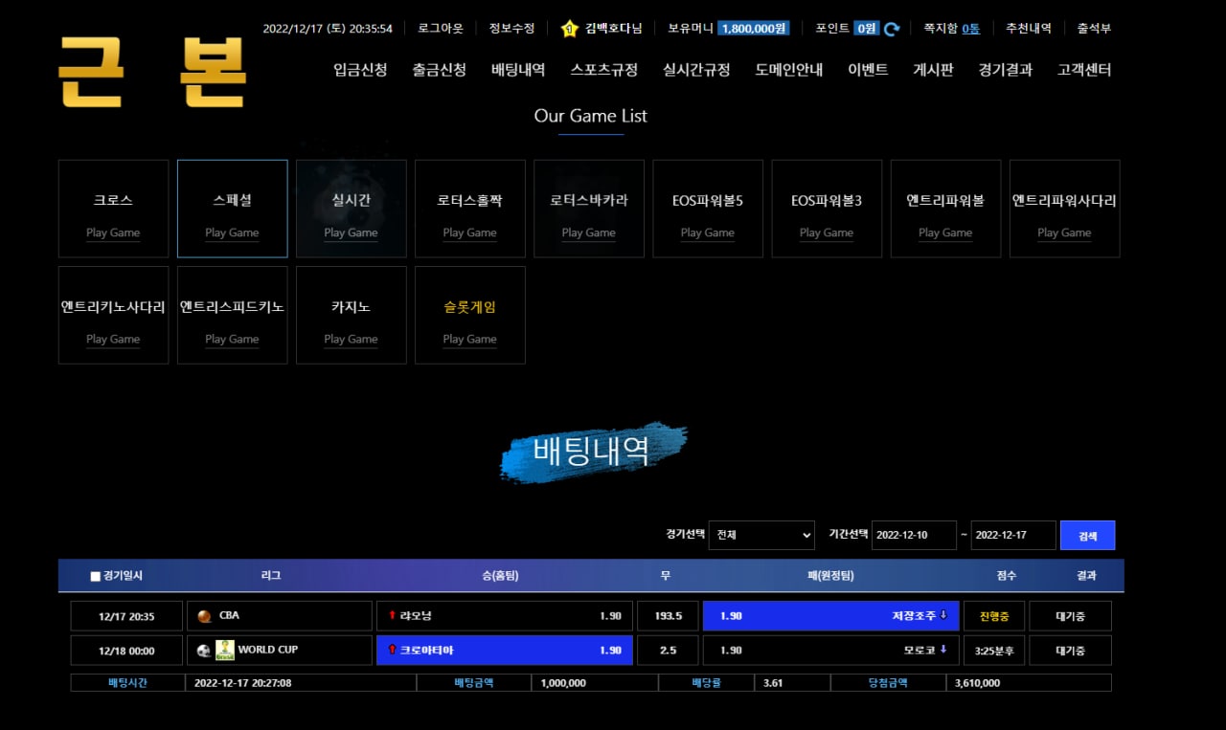Toggle the 경기일시 select-all checkbox

point(95,576)
